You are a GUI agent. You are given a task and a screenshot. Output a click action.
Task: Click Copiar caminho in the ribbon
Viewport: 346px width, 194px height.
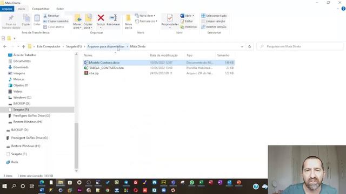tap(56, 21)
